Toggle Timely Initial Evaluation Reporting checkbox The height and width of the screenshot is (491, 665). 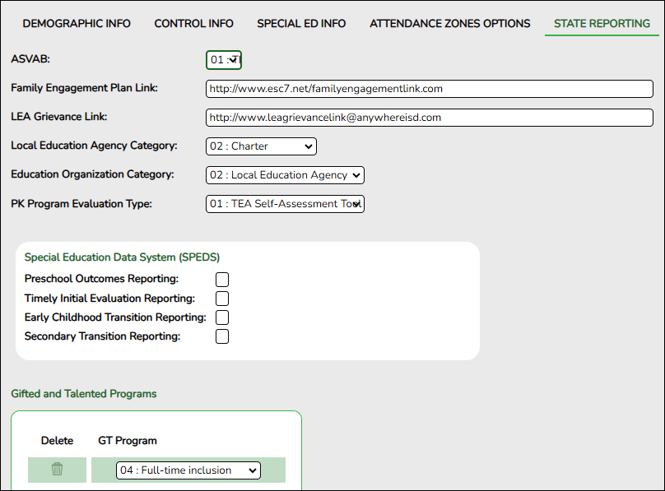pos(222,299)
